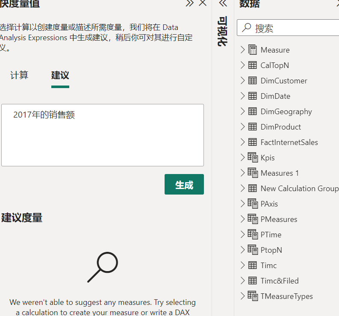Click the 生成 generate button
This screenshot has height=316, width=339.
click(184, 184)
